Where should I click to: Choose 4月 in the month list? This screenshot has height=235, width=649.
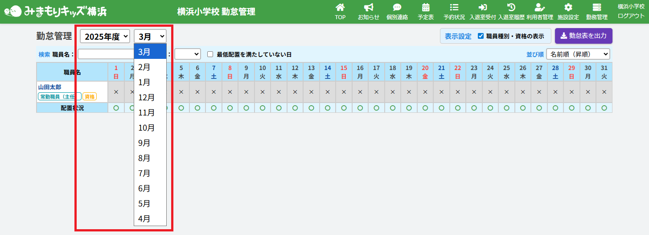[144, 219]
